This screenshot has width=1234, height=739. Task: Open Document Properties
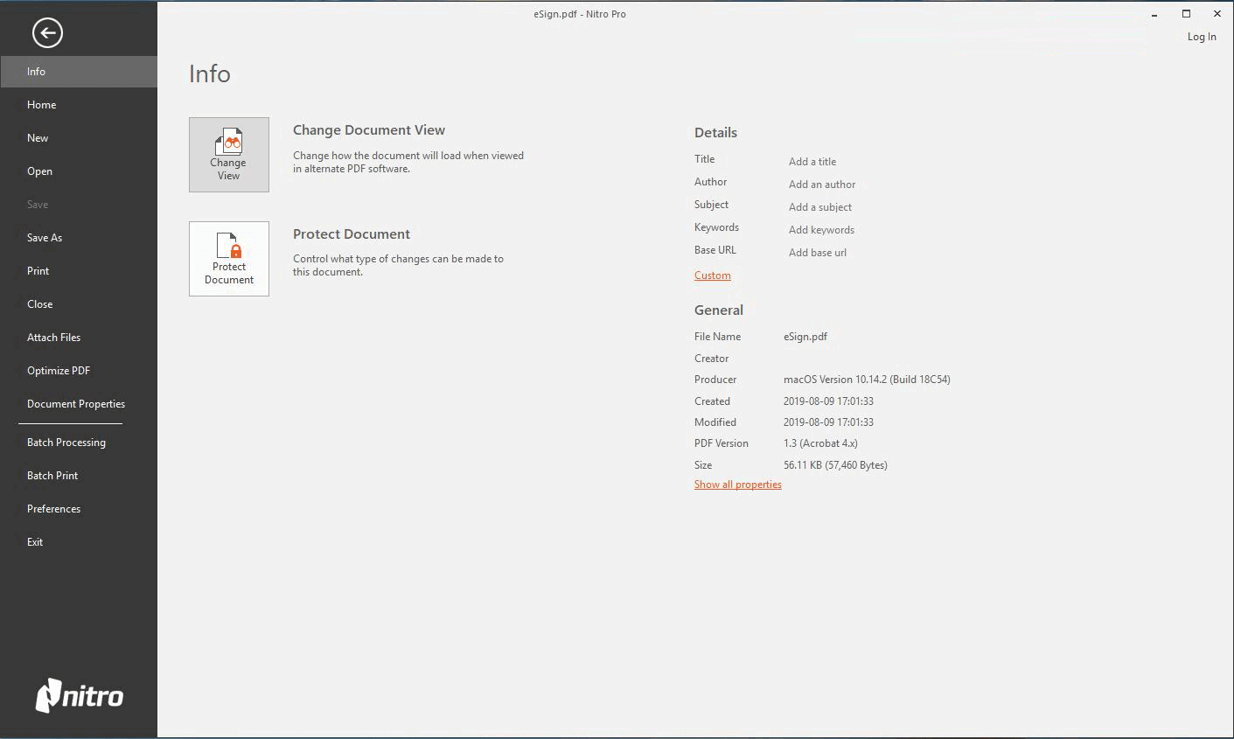click(x=76, y=404)
